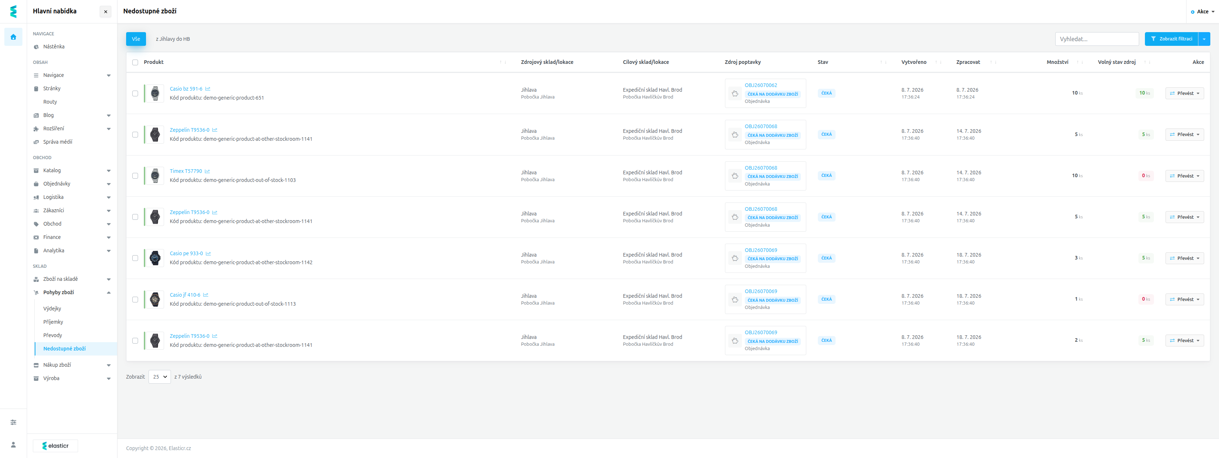Open the sliders settings icon at bottom left
The height and width of the screenshot is (458, 1219).
tap(13, 422)
